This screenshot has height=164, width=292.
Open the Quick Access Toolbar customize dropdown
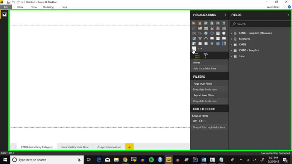(x=22, y=2)
